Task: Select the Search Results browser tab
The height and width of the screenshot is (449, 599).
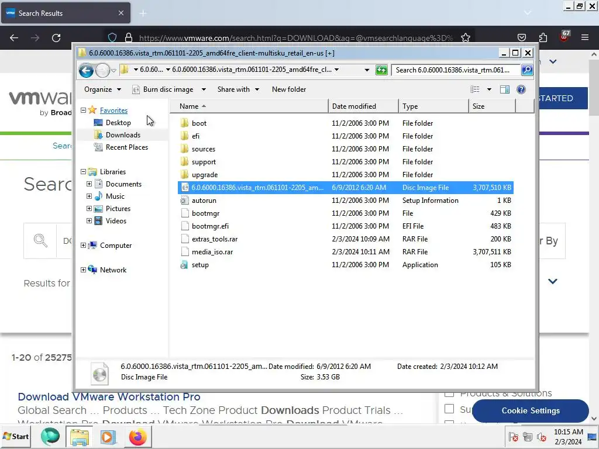Action: pos(66,13)
